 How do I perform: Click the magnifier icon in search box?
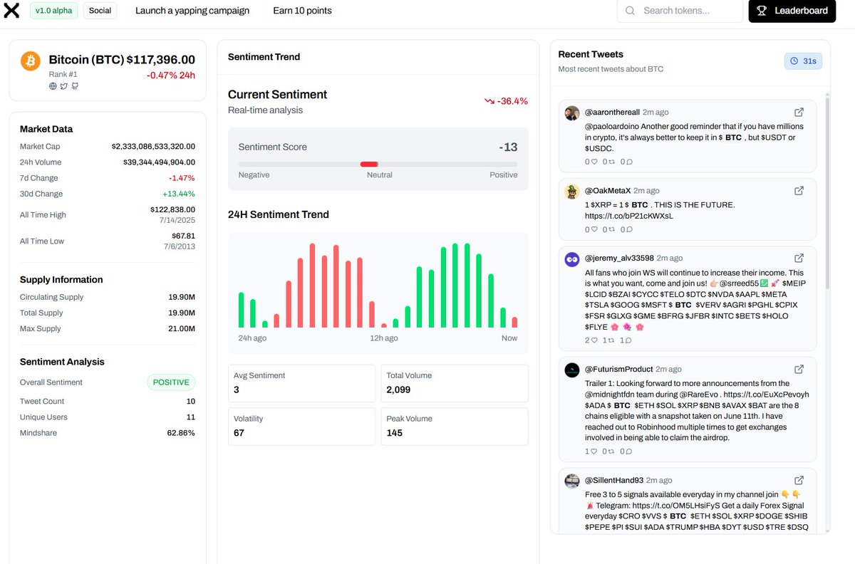pyautogui.click(x=630, y=11)
